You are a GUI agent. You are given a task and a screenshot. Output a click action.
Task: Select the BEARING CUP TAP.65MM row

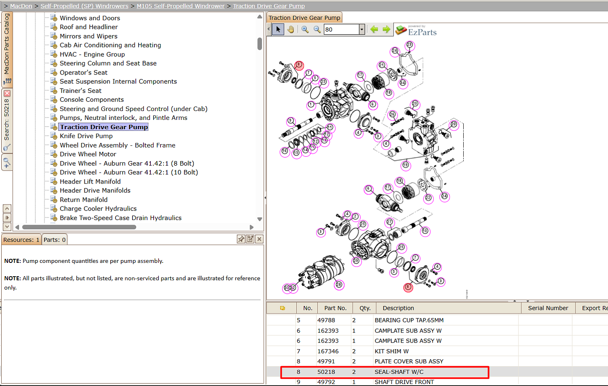(x=437, y=320)
